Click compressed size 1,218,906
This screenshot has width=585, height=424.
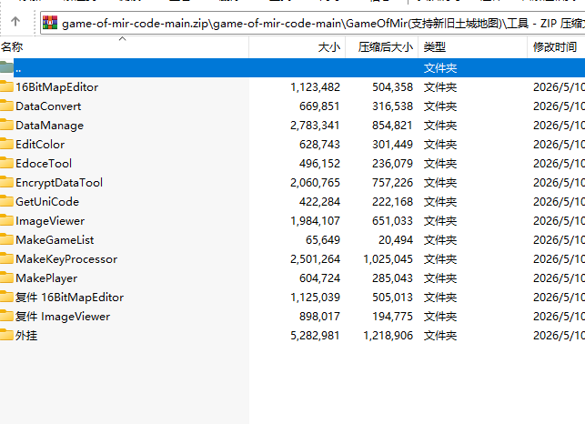coord(388,336)
